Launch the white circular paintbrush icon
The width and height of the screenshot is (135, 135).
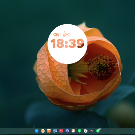[86, 131]
